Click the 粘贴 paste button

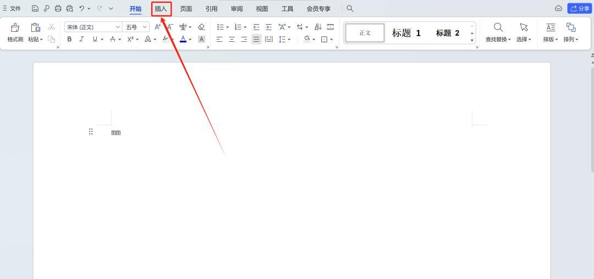point(36,32)
